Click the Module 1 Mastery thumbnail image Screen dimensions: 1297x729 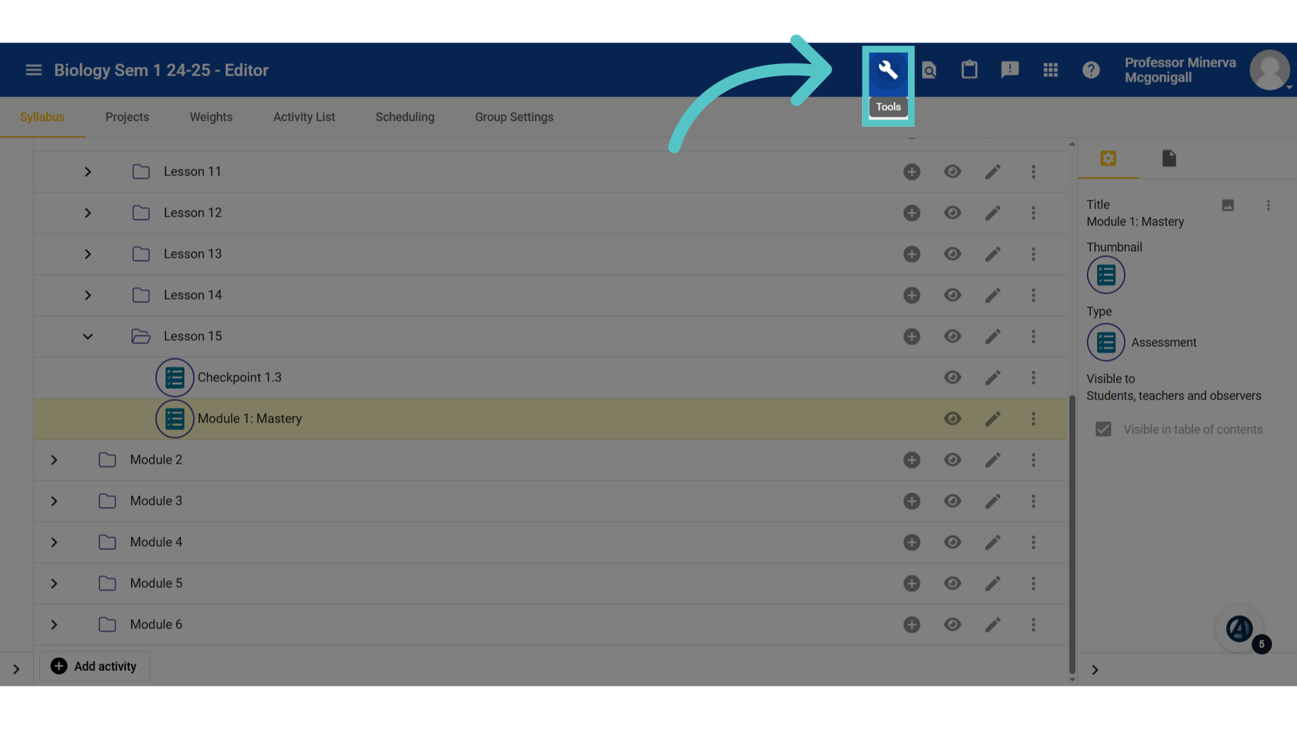[1106, 275]
